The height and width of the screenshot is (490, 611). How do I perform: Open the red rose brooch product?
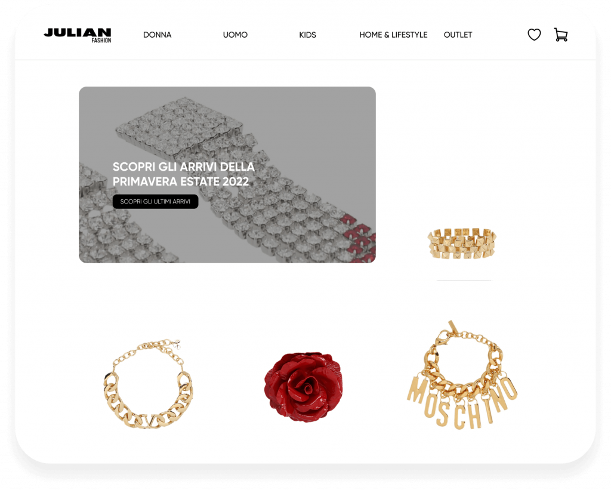coord(304,387)
